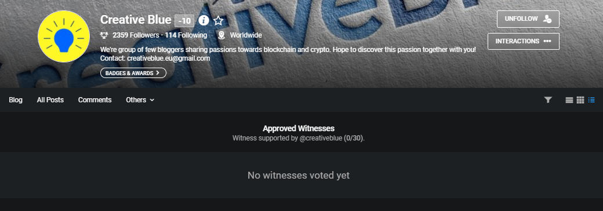Expand Badges & Awards

pos(133,73)
